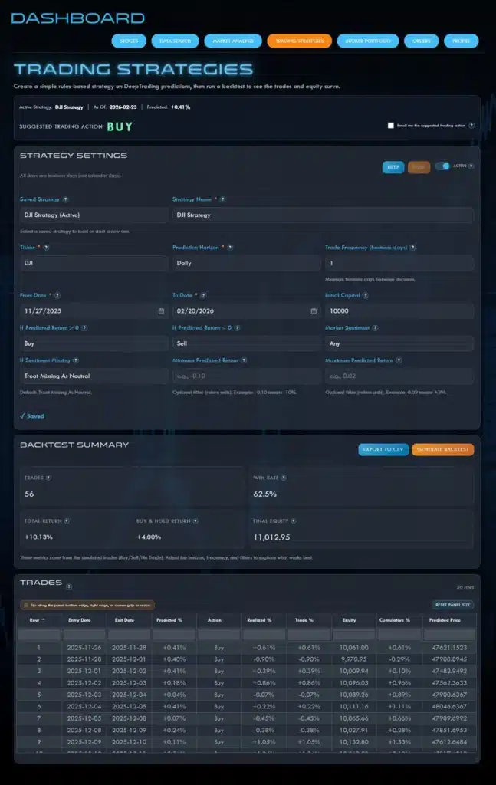The width and height of the screenshot is (496, 785).
Task: Show help for Initial Capital
Action: pos(366,295)
